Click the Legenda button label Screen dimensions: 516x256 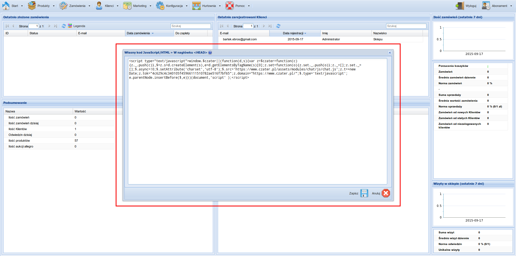tap(79, 26)
